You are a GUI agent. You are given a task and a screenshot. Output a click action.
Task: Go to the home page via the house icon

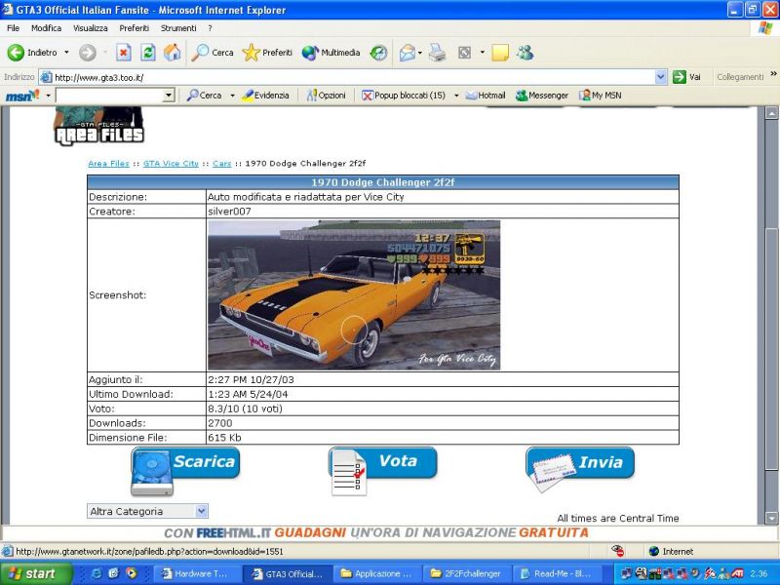(x=173, y=53)
